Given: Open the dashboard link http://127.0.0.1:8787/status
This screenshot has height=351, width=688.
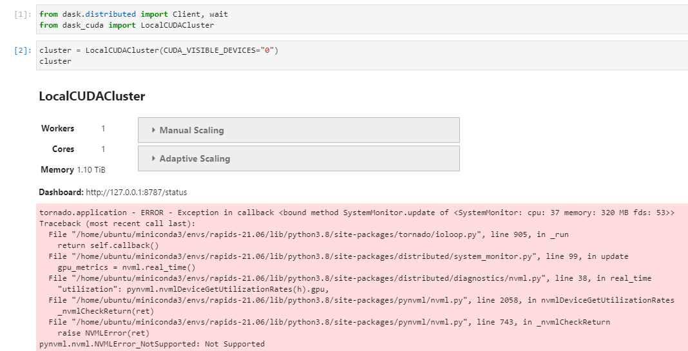Looking at the screenshot, I should tap(136, 192).
